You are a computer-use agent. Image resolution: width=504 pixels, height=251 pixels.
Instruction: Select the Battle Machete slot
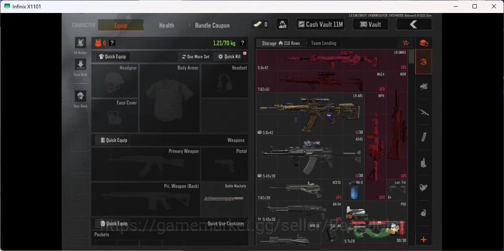(x=224, y=199)
